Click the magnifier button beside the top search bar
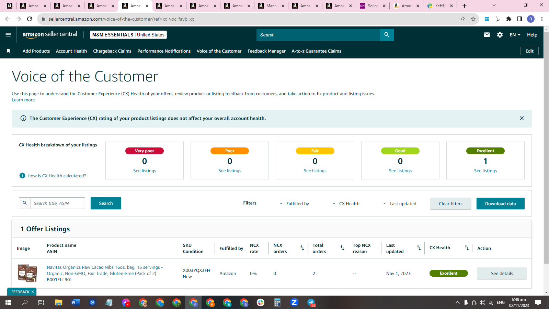This screenshot has width=549, height=309. [387, 35]
